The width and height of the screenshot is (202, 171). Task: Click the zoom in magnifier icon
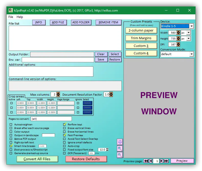point(120,148)
